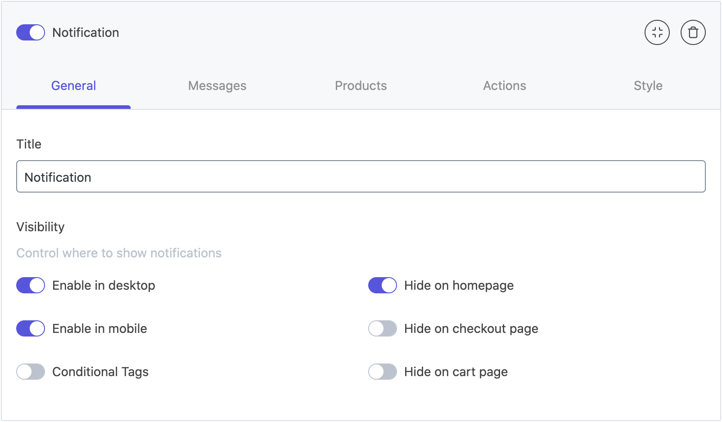Collapse the notification panel using the minimize icon

[x=657, y=32]
